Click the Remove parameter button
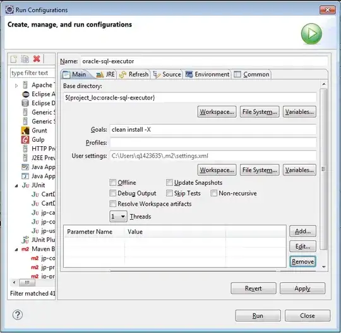This screenshot has width=341, height=333. [302, 261]
